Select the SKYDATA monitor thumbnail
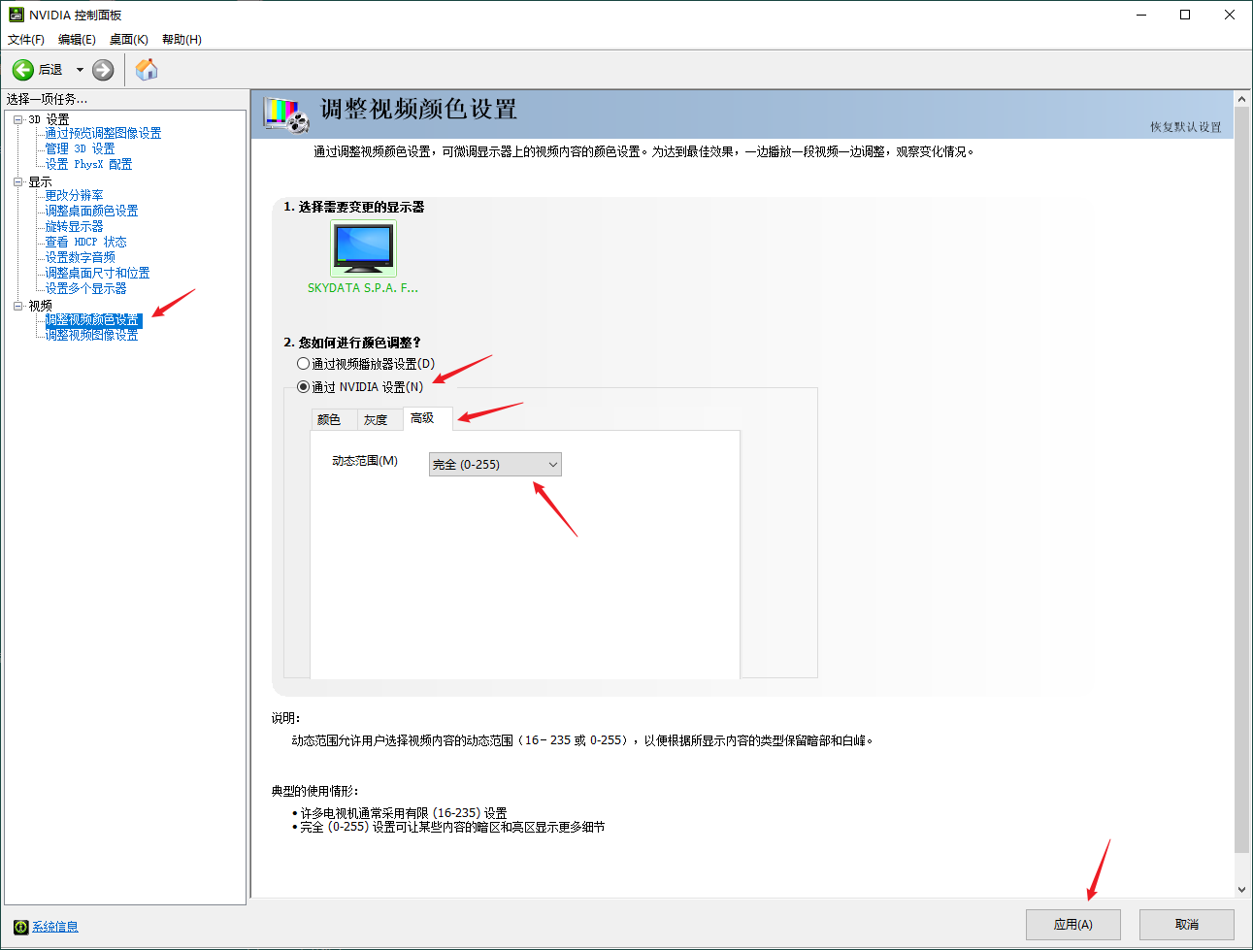The image size is (1253, 950). tap(364, 248)
